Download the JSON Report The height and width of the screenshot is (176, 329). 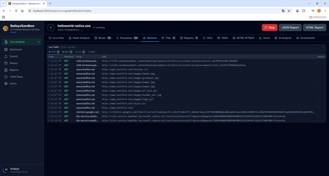tap(290, 27)
